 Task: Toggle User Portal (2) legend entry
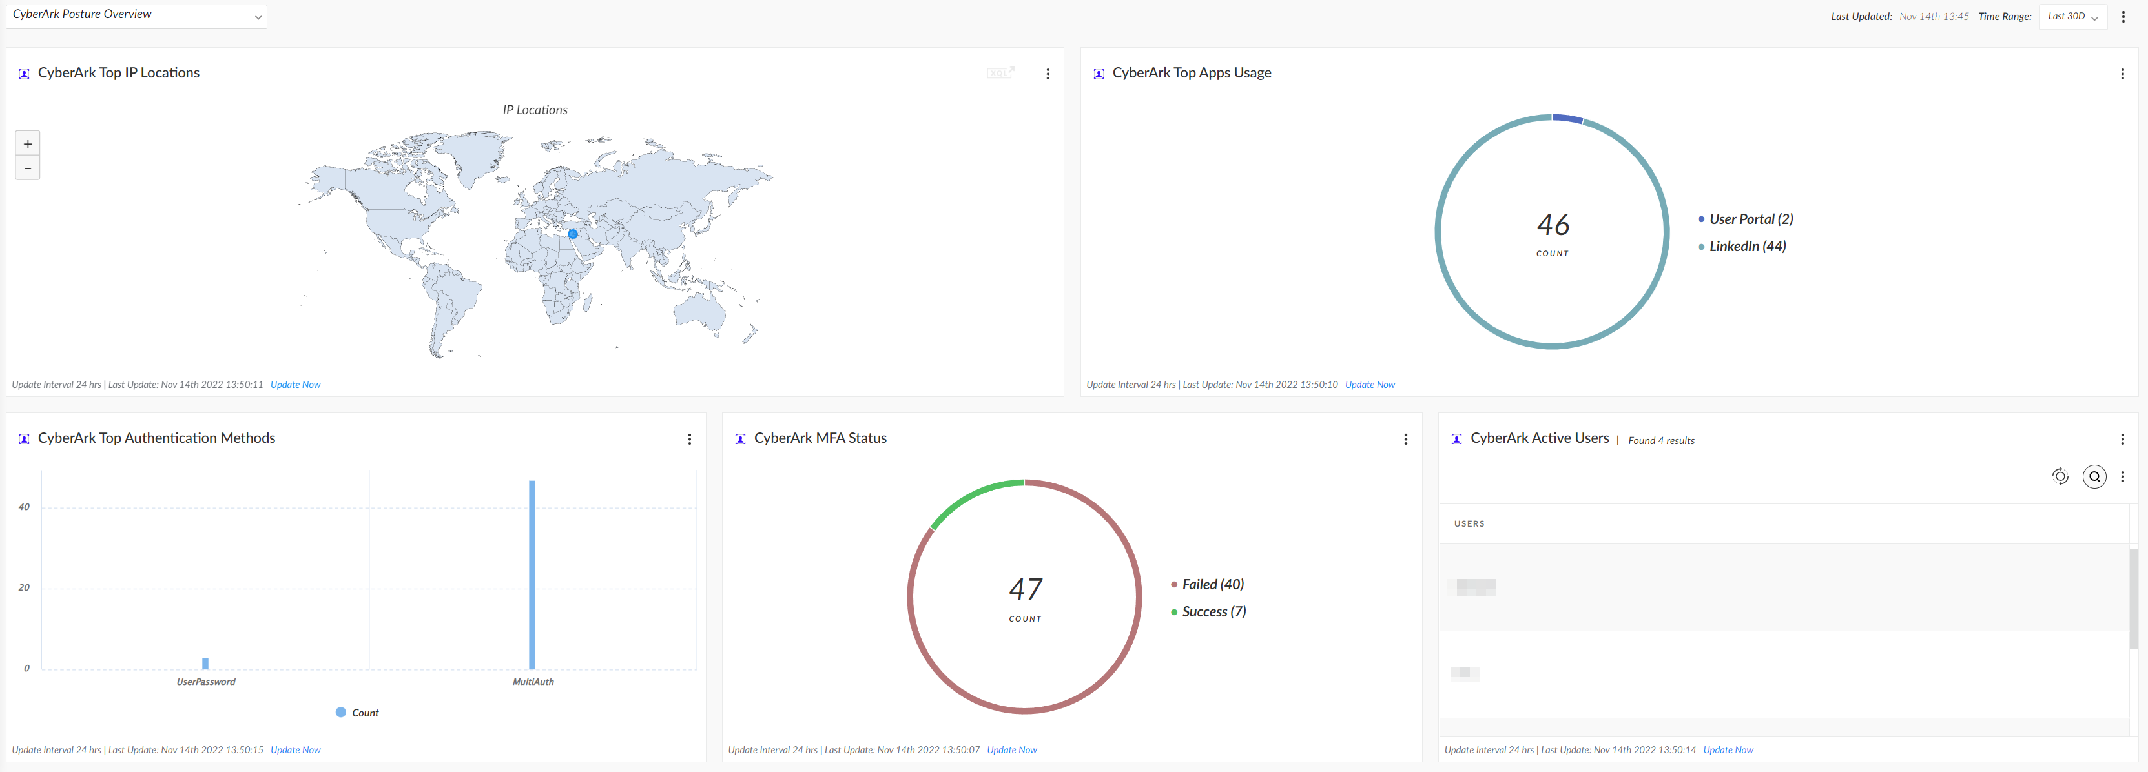pos(1745,219)
